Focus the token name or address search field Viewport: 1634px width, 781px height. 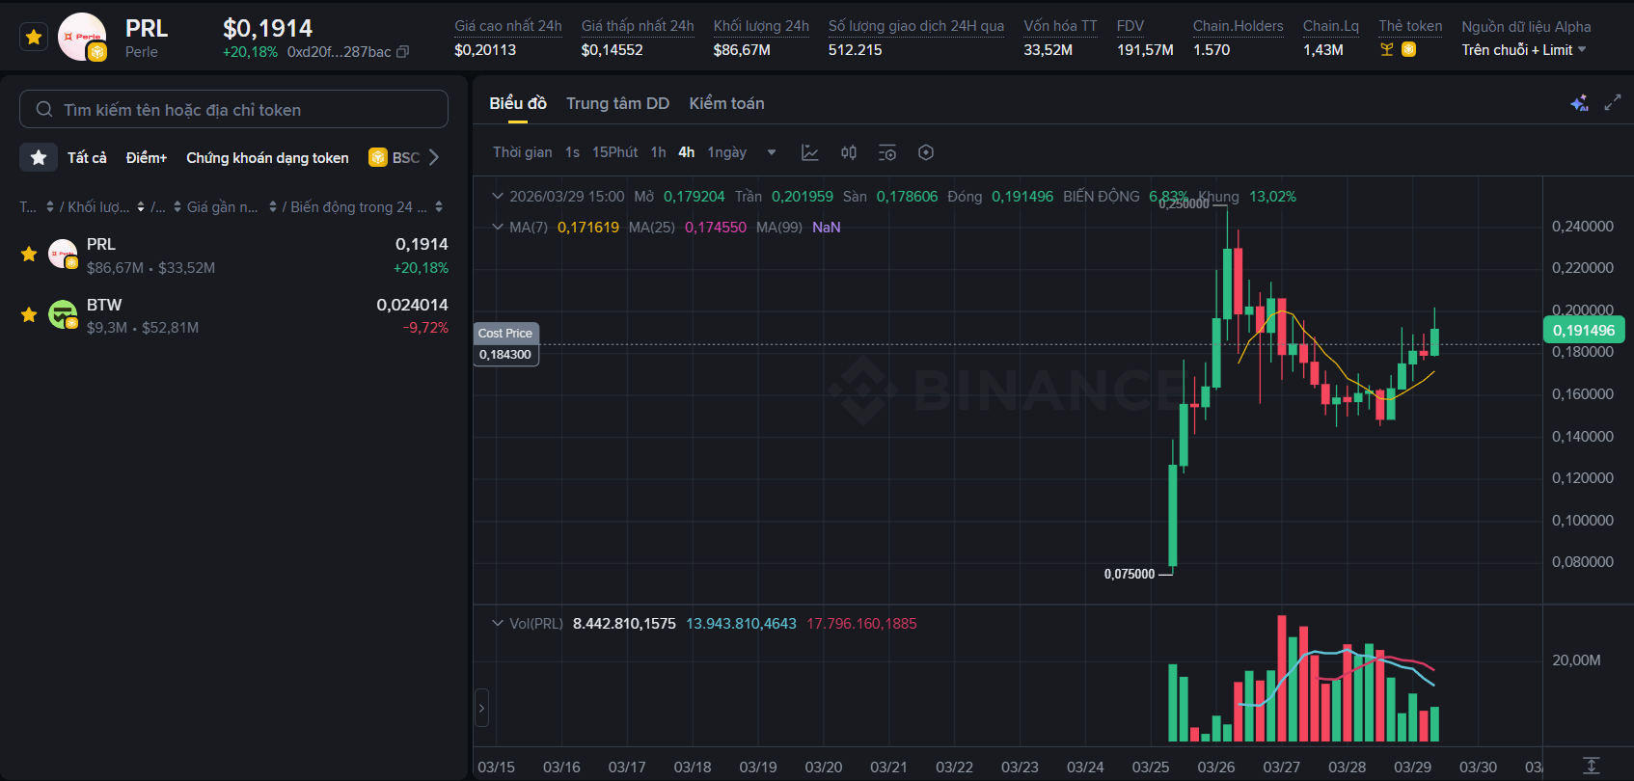tap(233, 109)
